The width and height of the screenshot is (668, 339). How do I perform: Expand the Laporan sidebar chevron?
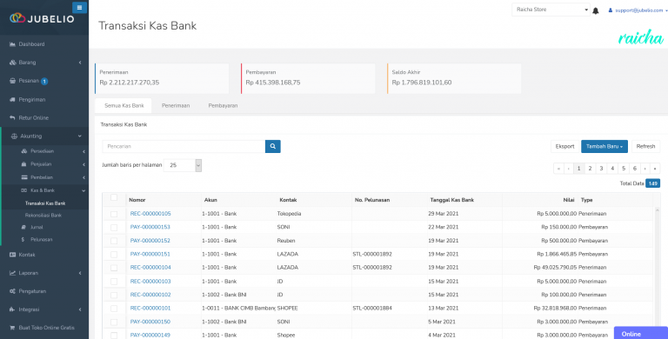coord(80,273)
